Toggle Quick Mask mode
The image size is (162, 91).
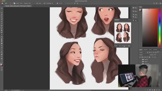point(2,68)
